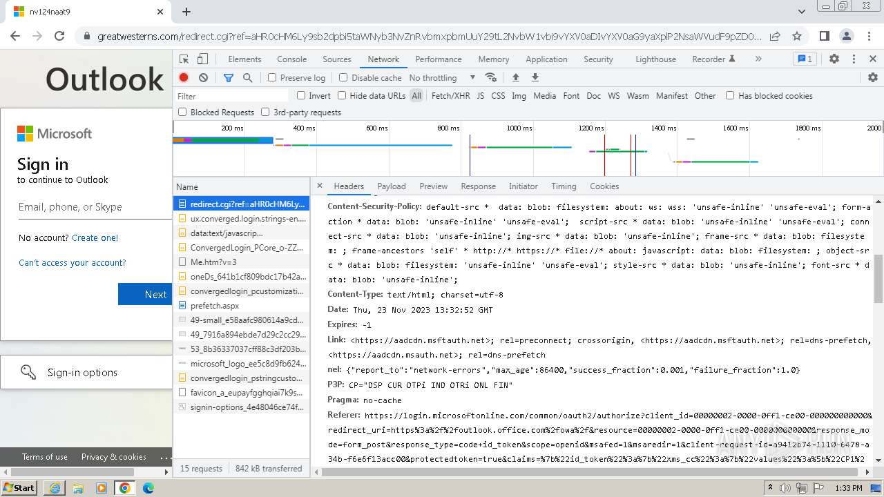The height and width of the screenshot is (497, 884).
Task: Open DevTools three-dot menu
Action: pyautogui.click(x=854, y=59)
